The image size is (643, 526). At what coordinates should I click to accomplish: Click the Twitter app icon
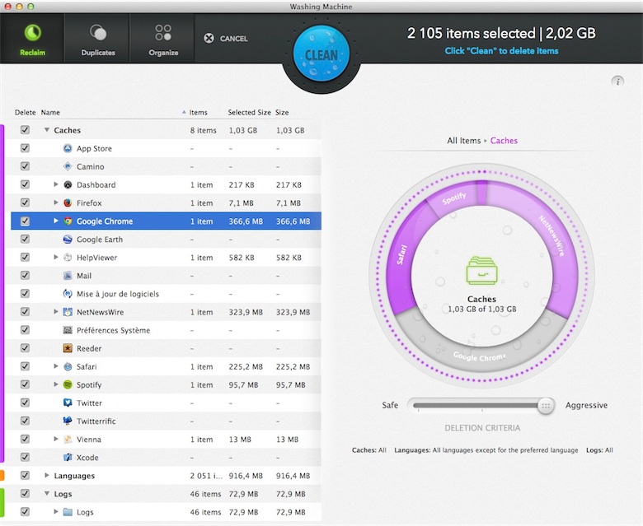click(x=68, y=403)
